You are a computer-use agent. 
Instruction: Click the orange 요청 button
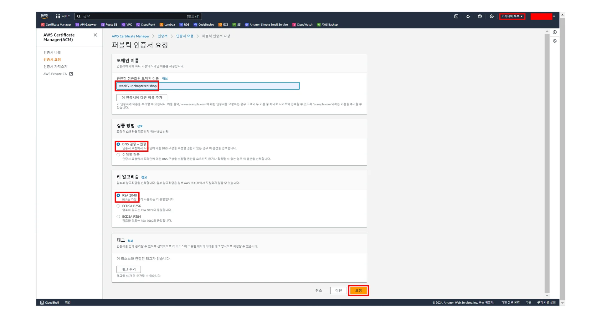(x=358, y=290)
